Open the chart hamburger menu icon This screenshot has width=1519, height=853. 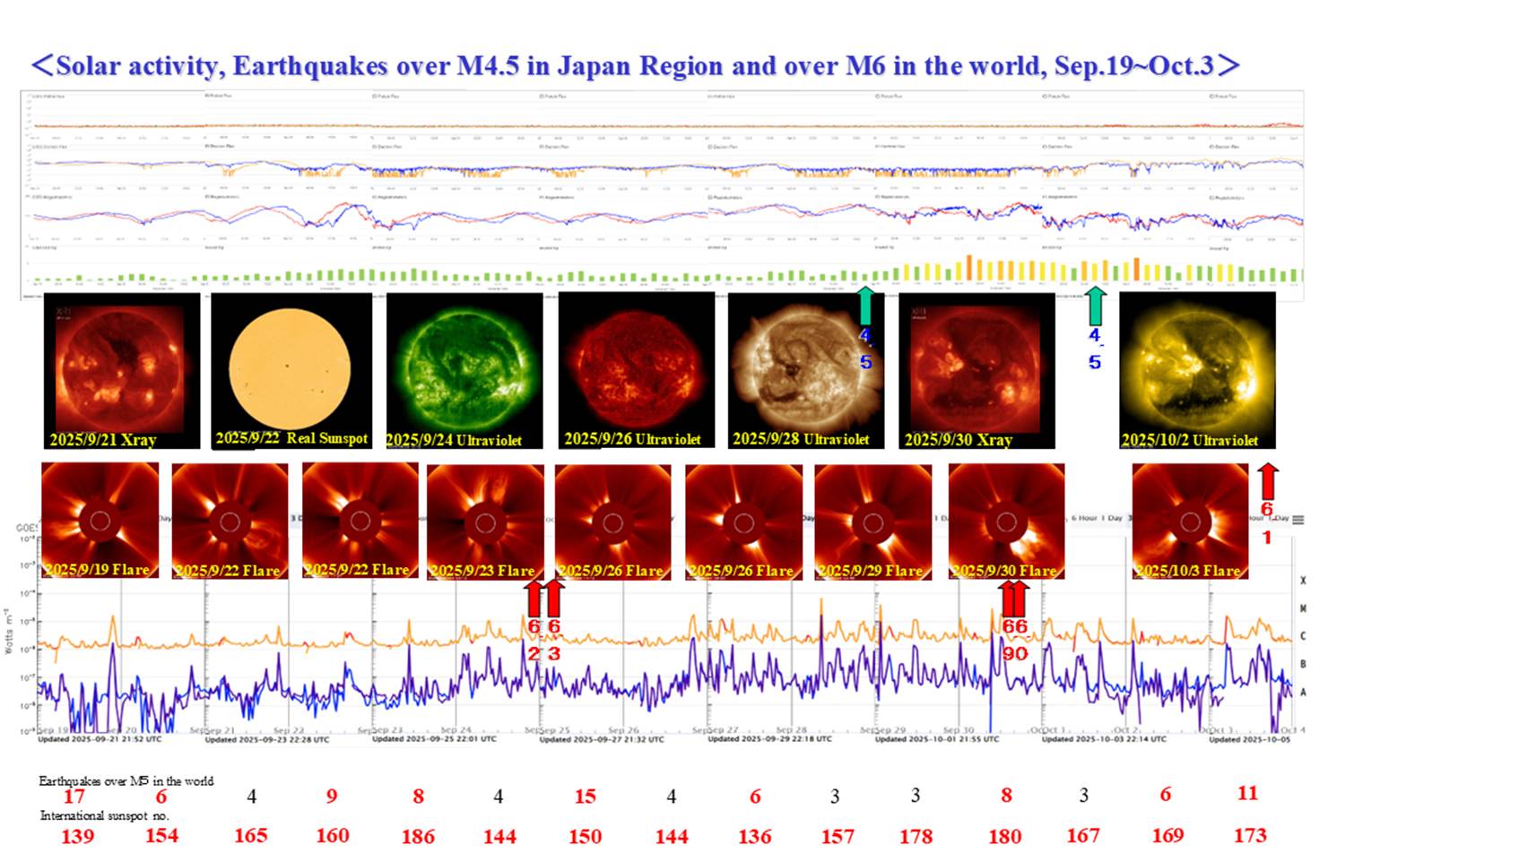pos(1298,520)
